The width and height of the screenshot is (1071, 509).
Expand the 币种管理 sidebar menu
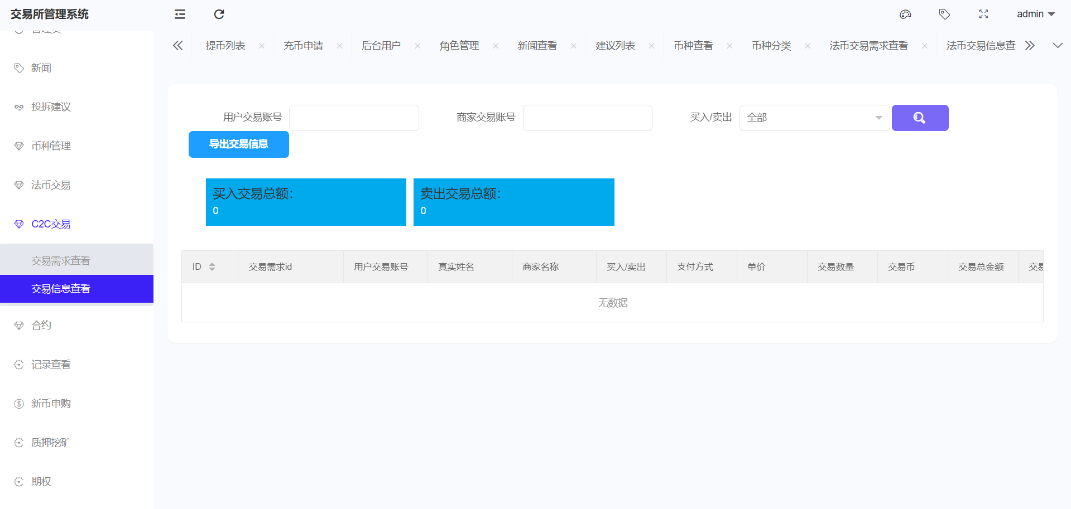(51, 146)
